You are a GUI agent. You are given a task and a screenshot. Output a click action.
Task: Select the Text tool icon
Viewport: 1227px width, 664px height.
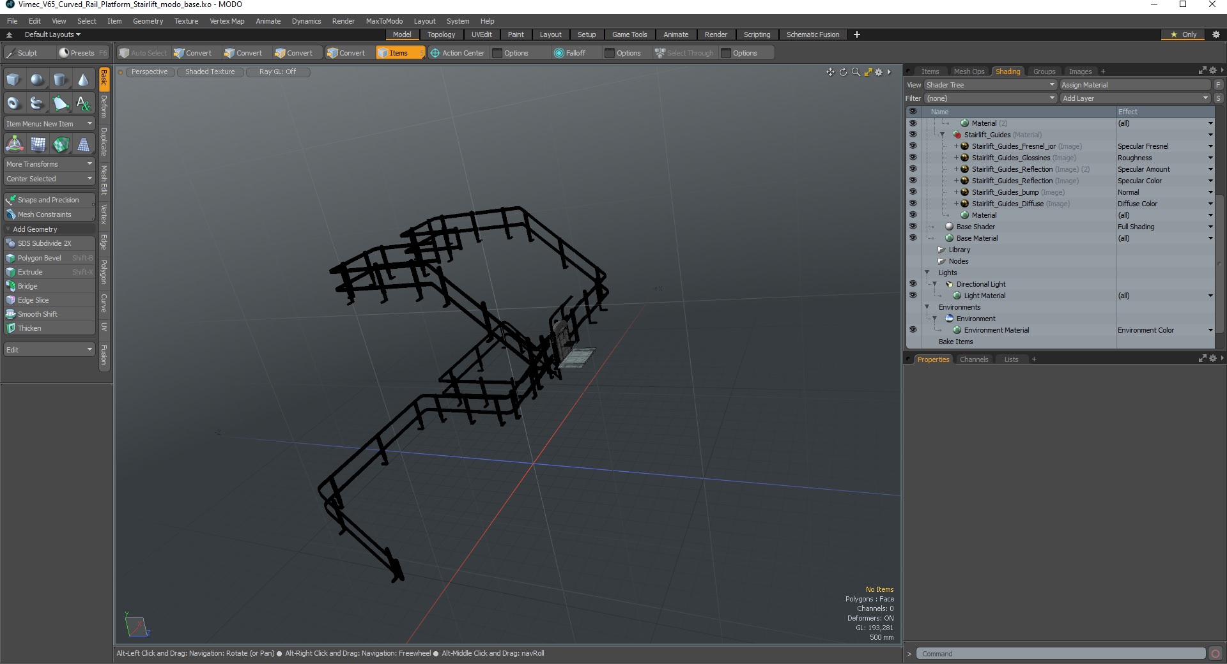coord(83,103)
